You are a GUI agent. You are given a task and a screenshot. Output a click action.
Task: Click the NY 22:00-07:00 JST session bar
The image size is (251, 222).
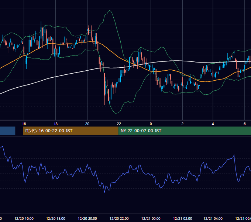pyautogui.click(x=185, y=131)
